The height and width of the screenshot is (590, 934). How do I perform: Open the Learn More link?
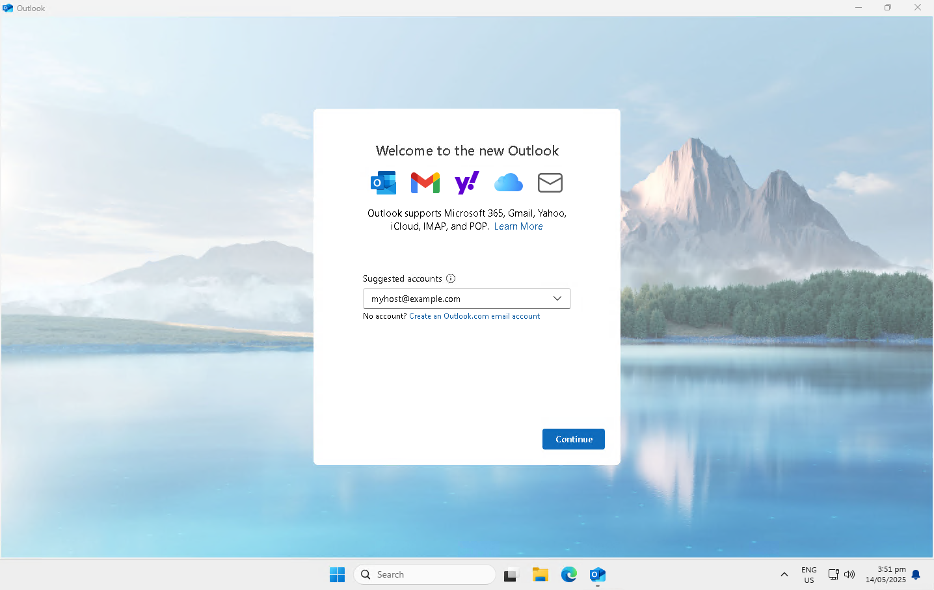coord(518,226)
